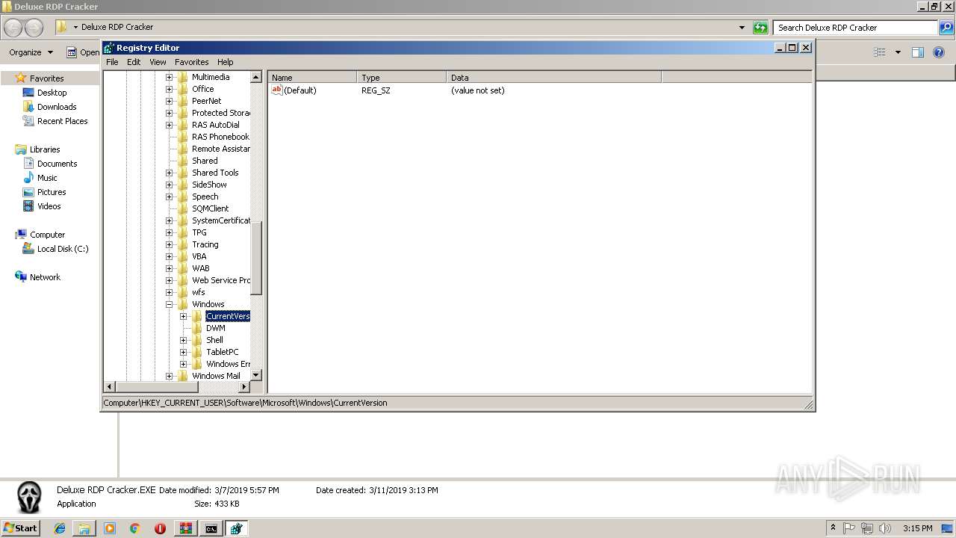Open the Organize menu in Explorer
The image size is (956, 538).
[31, 52]
